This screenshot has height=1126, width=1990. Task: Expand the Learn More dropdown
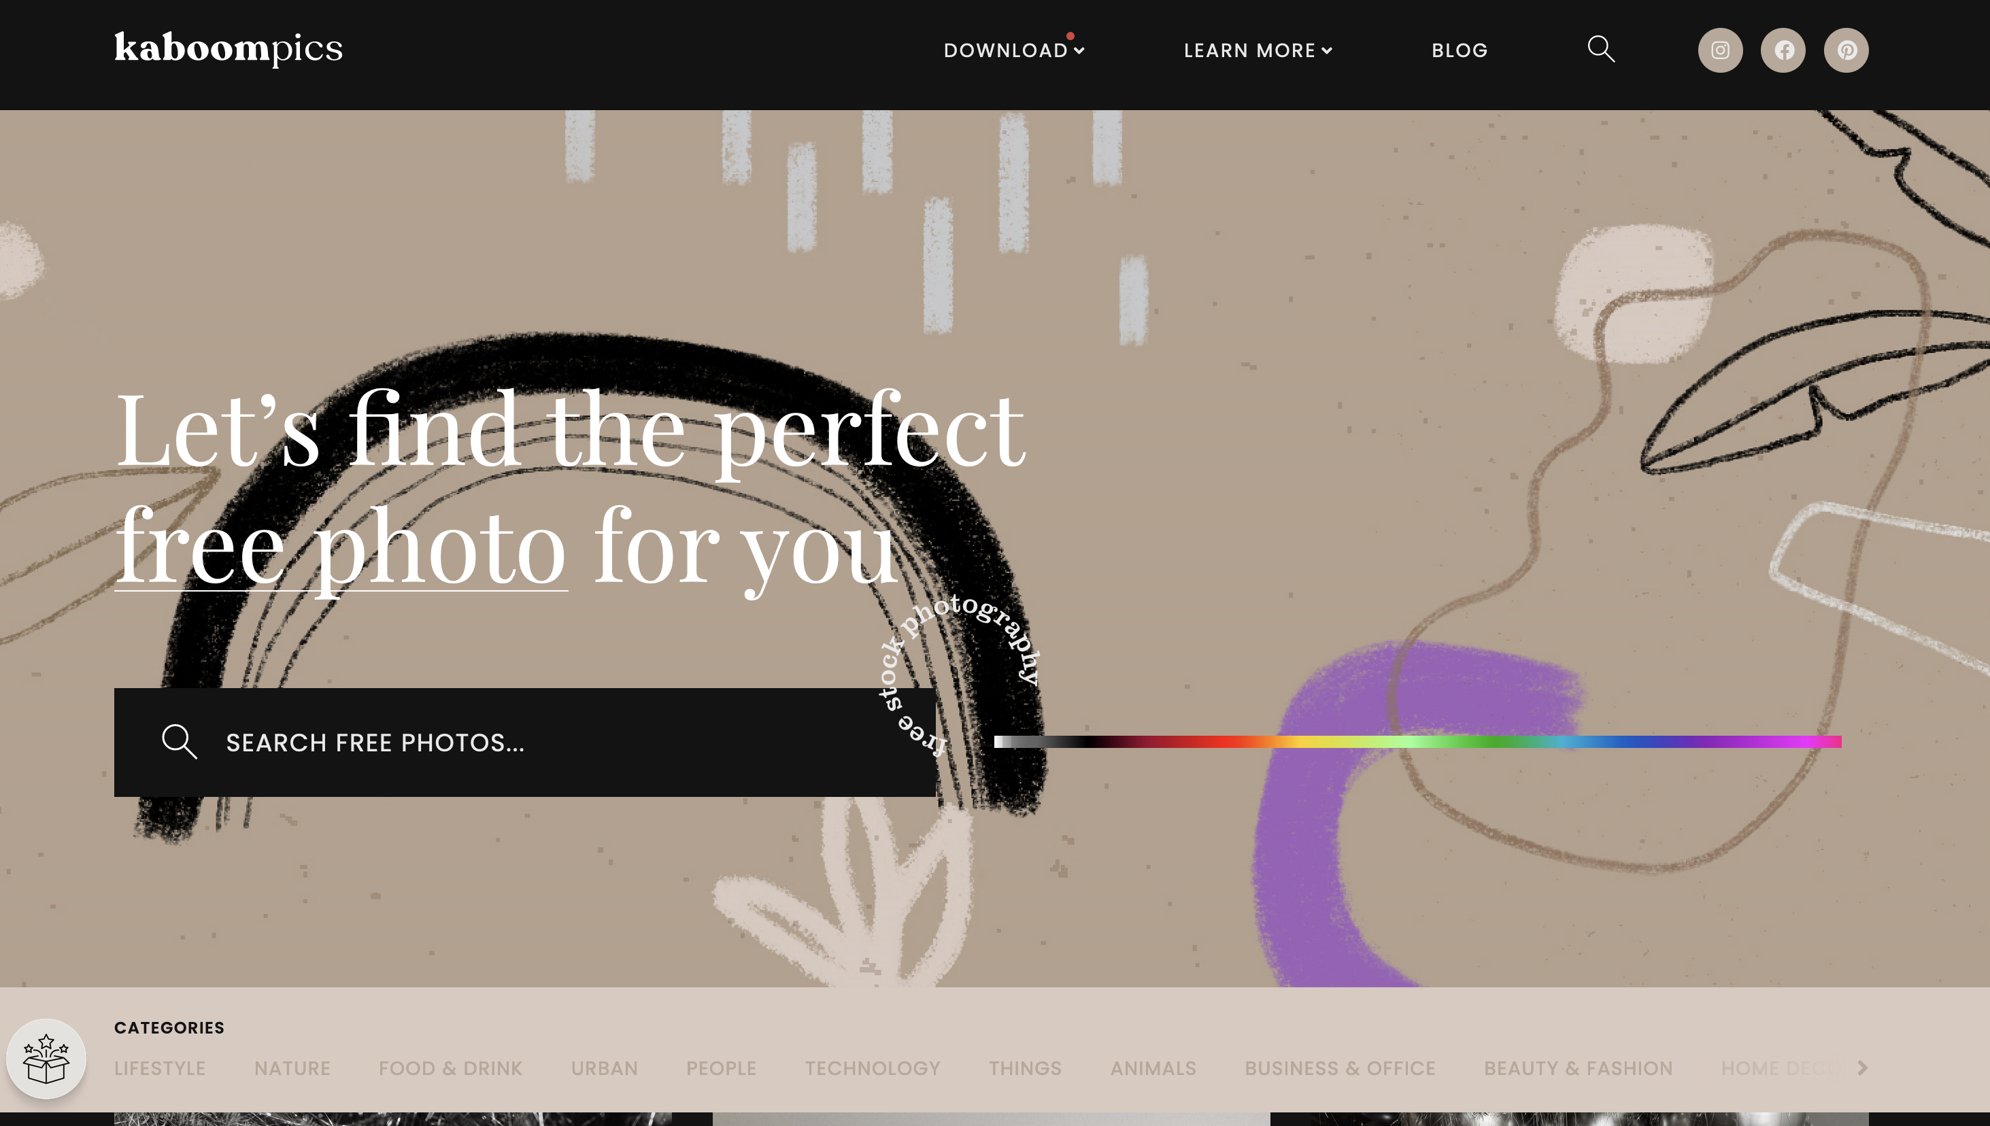coord(1258,50)
